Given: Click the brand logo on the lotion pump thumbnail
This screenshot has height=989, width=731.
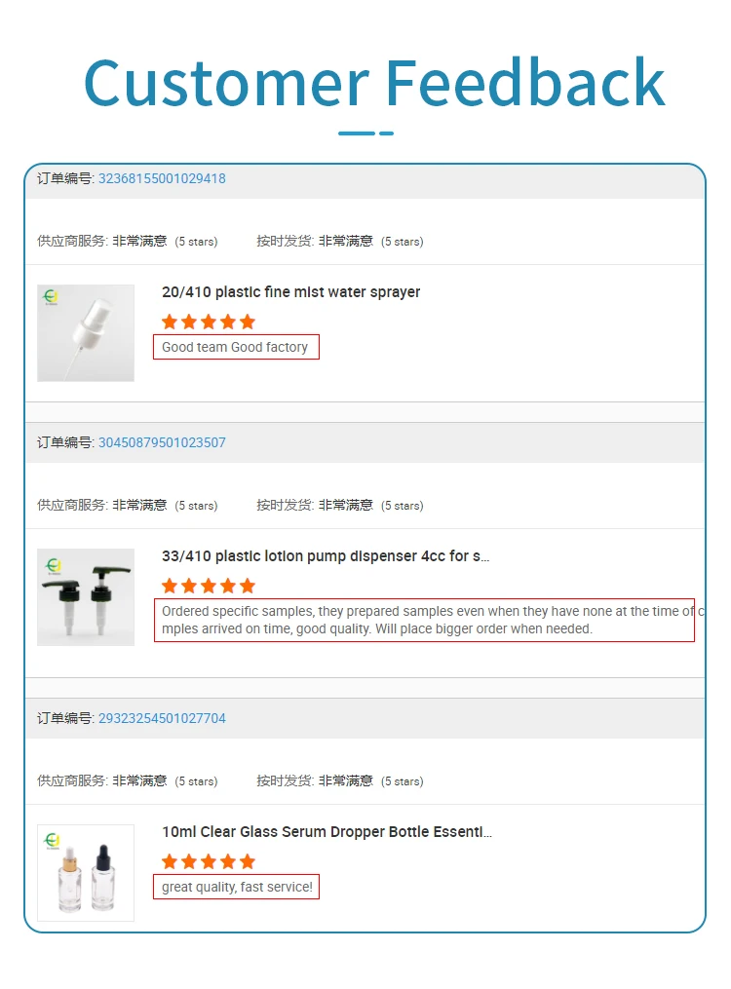Looking at the screenshot, I should (53, 566).
